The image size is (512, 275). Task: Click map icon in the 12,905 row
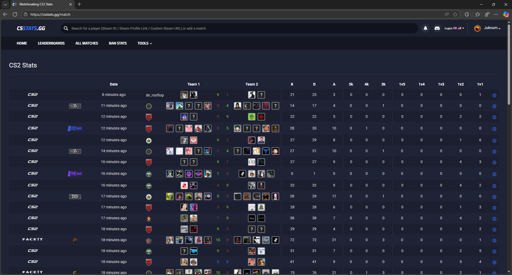pyautogui.click(x=149, y=129)
